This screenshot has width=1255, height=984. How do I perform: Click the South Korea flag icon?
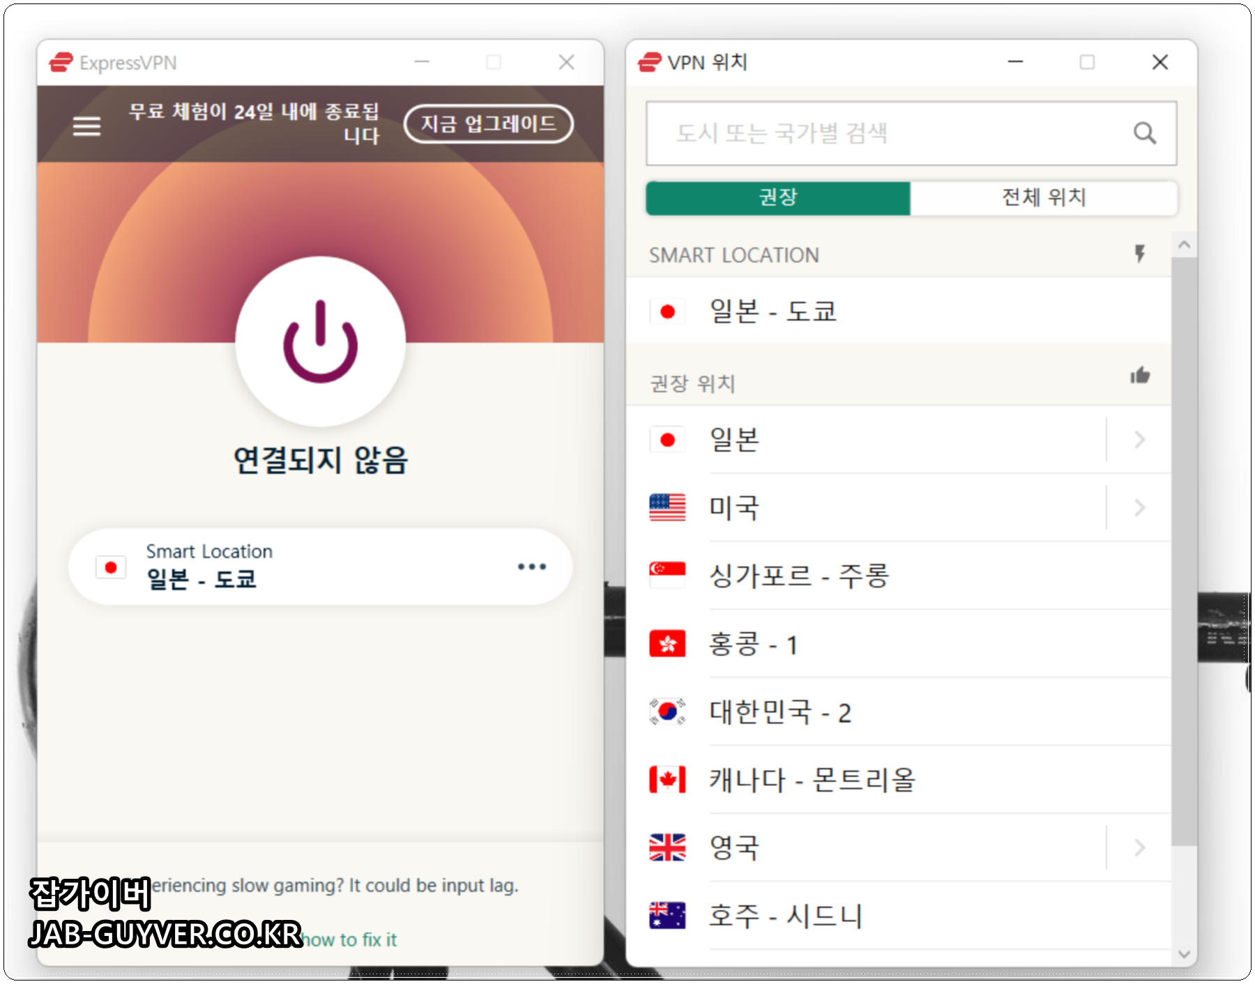pos(667,712)
